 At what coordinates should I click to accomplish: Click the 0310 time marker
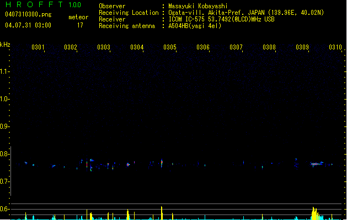point(335,47)
